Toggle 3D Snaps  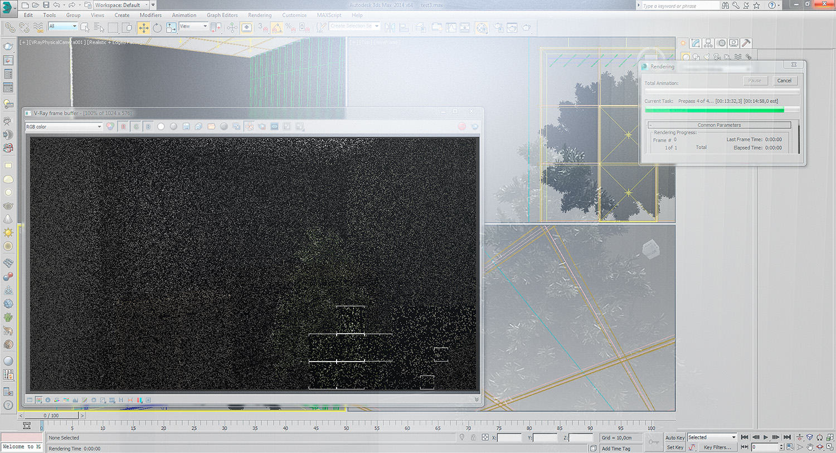pos(263,27)
